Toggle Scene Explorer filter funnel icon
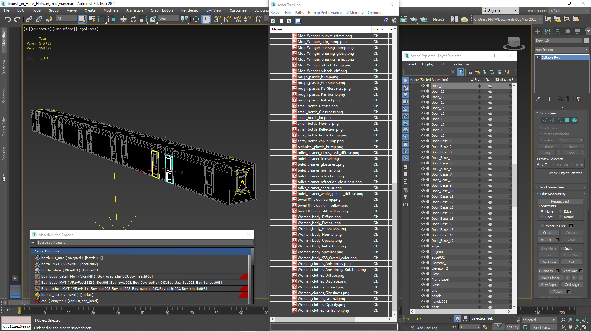Image resolution: width=591 pixels, height=332 pixels. pos(461,72)
